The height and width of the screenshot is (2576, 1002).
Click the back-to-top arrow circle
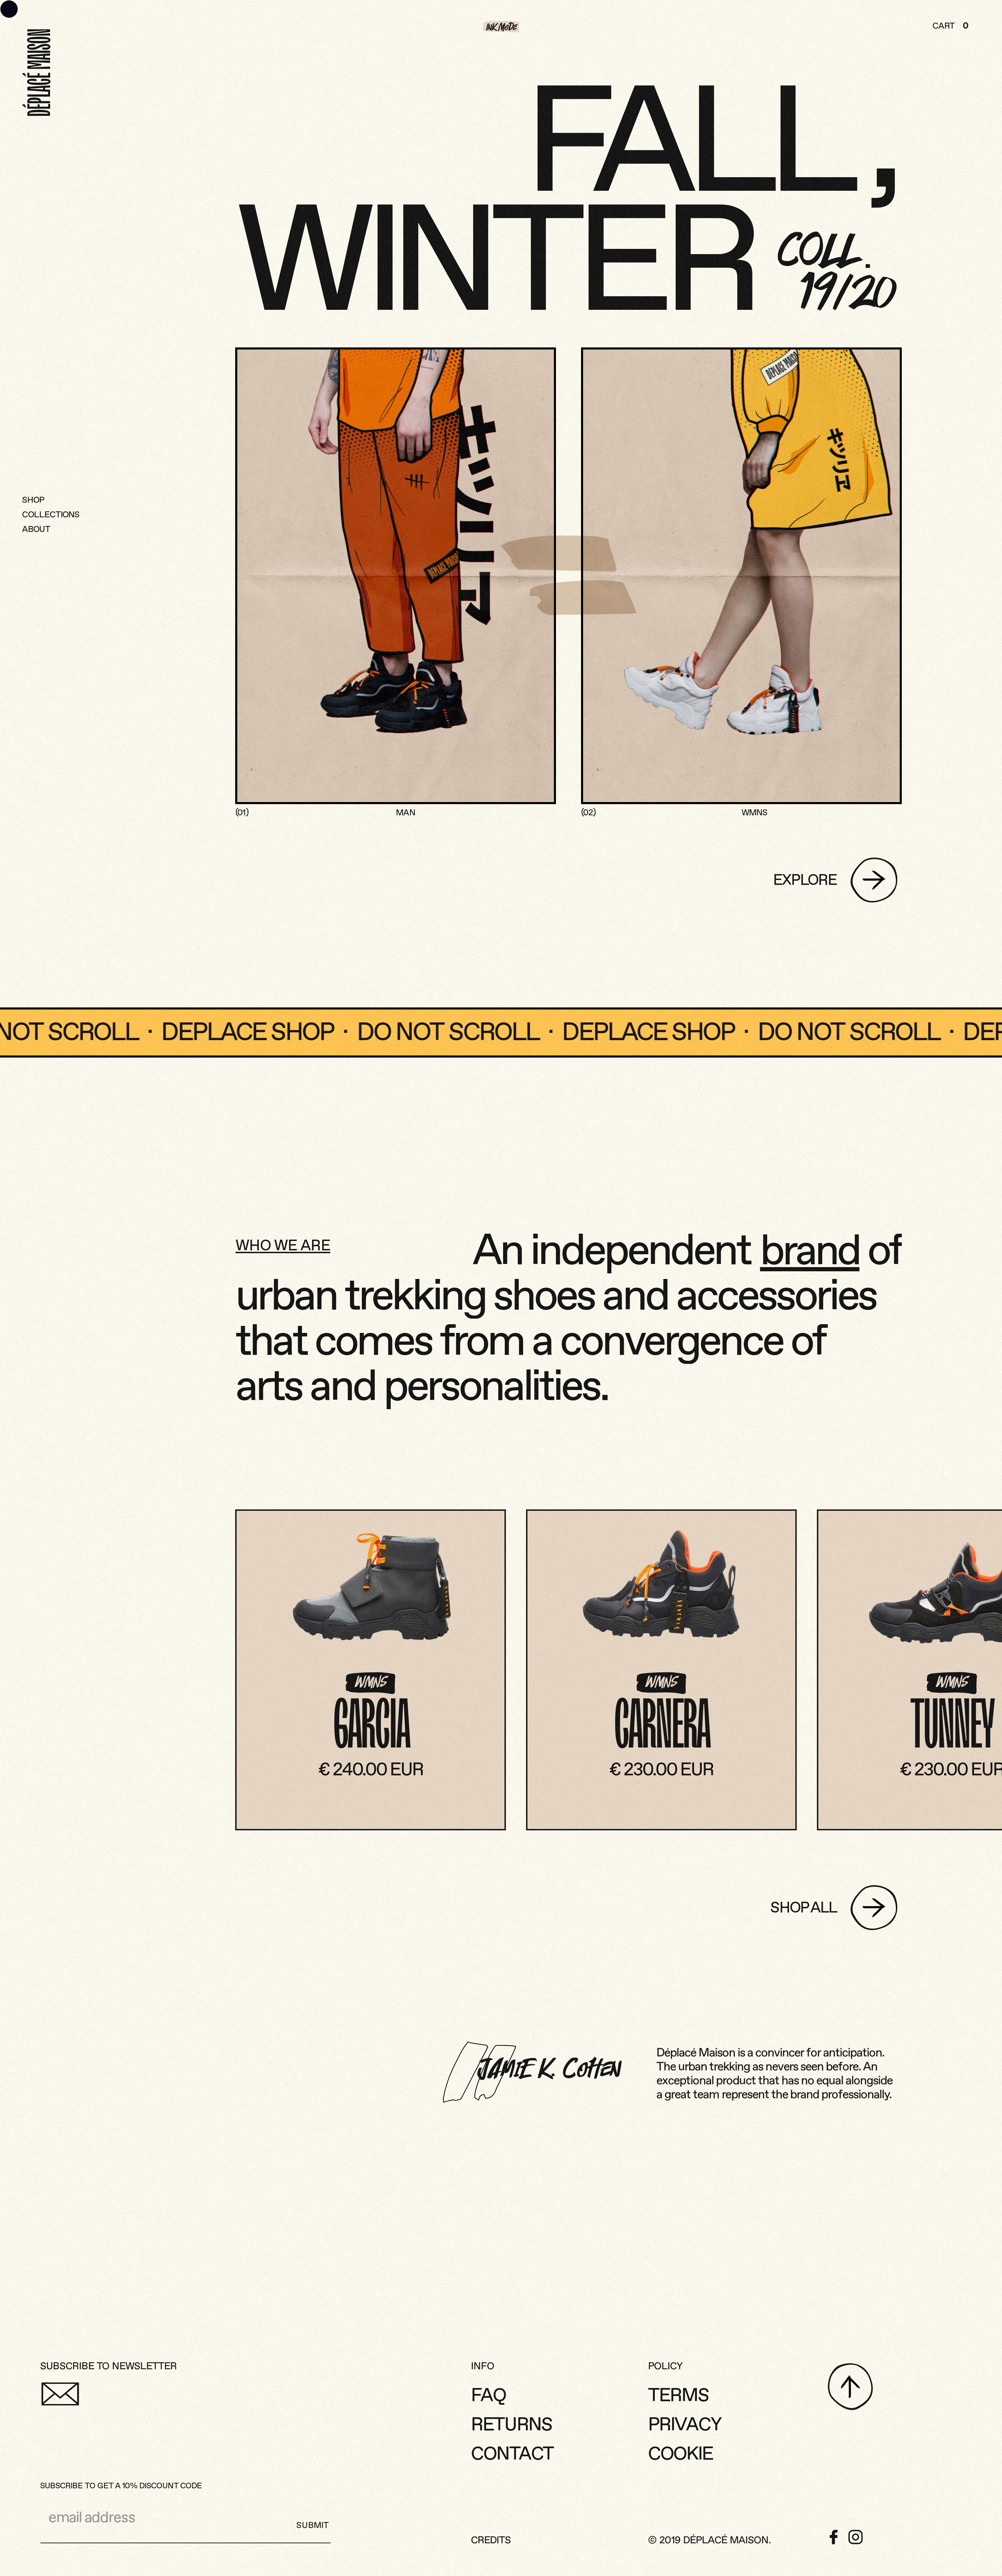[850, 2386]
